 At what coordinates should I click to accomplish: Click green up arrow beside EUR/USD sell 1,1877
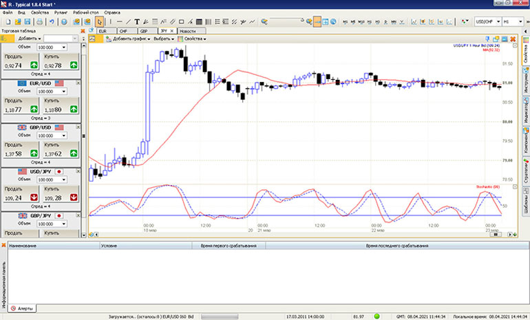pos(34,109)
